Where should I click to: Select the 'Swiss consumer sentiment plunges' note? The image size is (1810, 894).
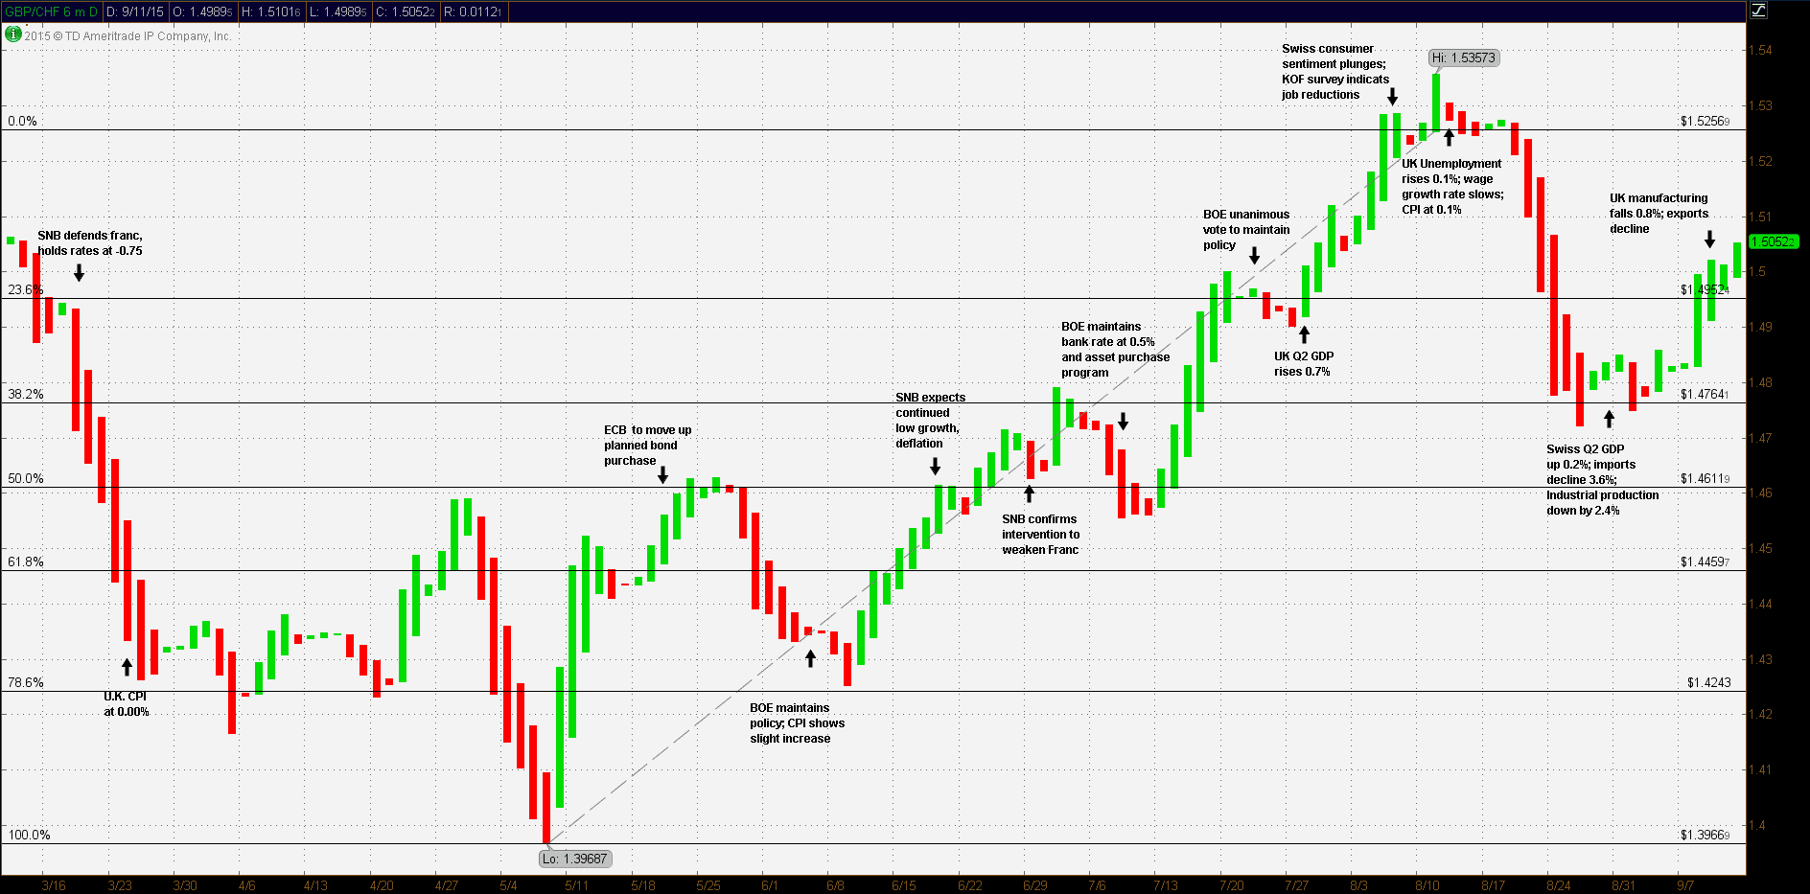[1335, 71]
